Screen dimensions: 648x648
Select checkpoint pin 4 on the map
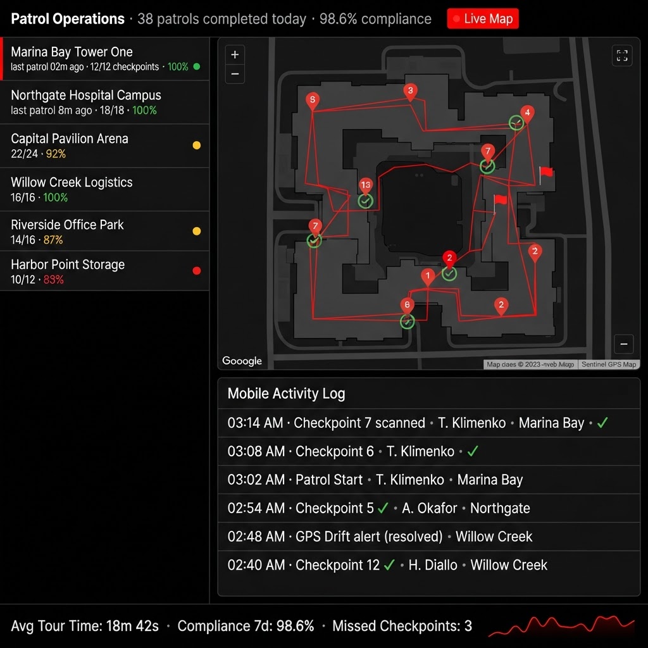coord(527,114)
